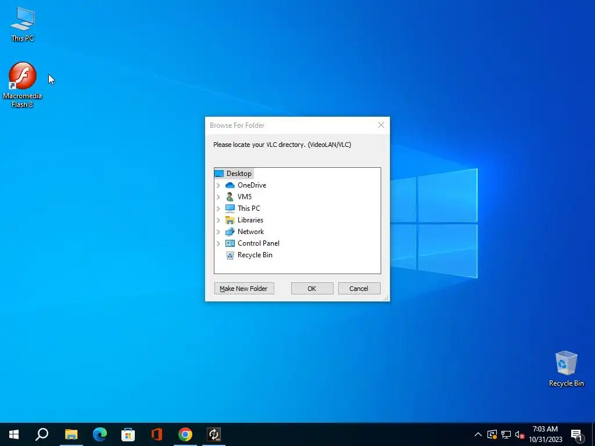Screen dimensions: 595x446
Task: Select This PC desktop icon
Action: click(23, 24)
